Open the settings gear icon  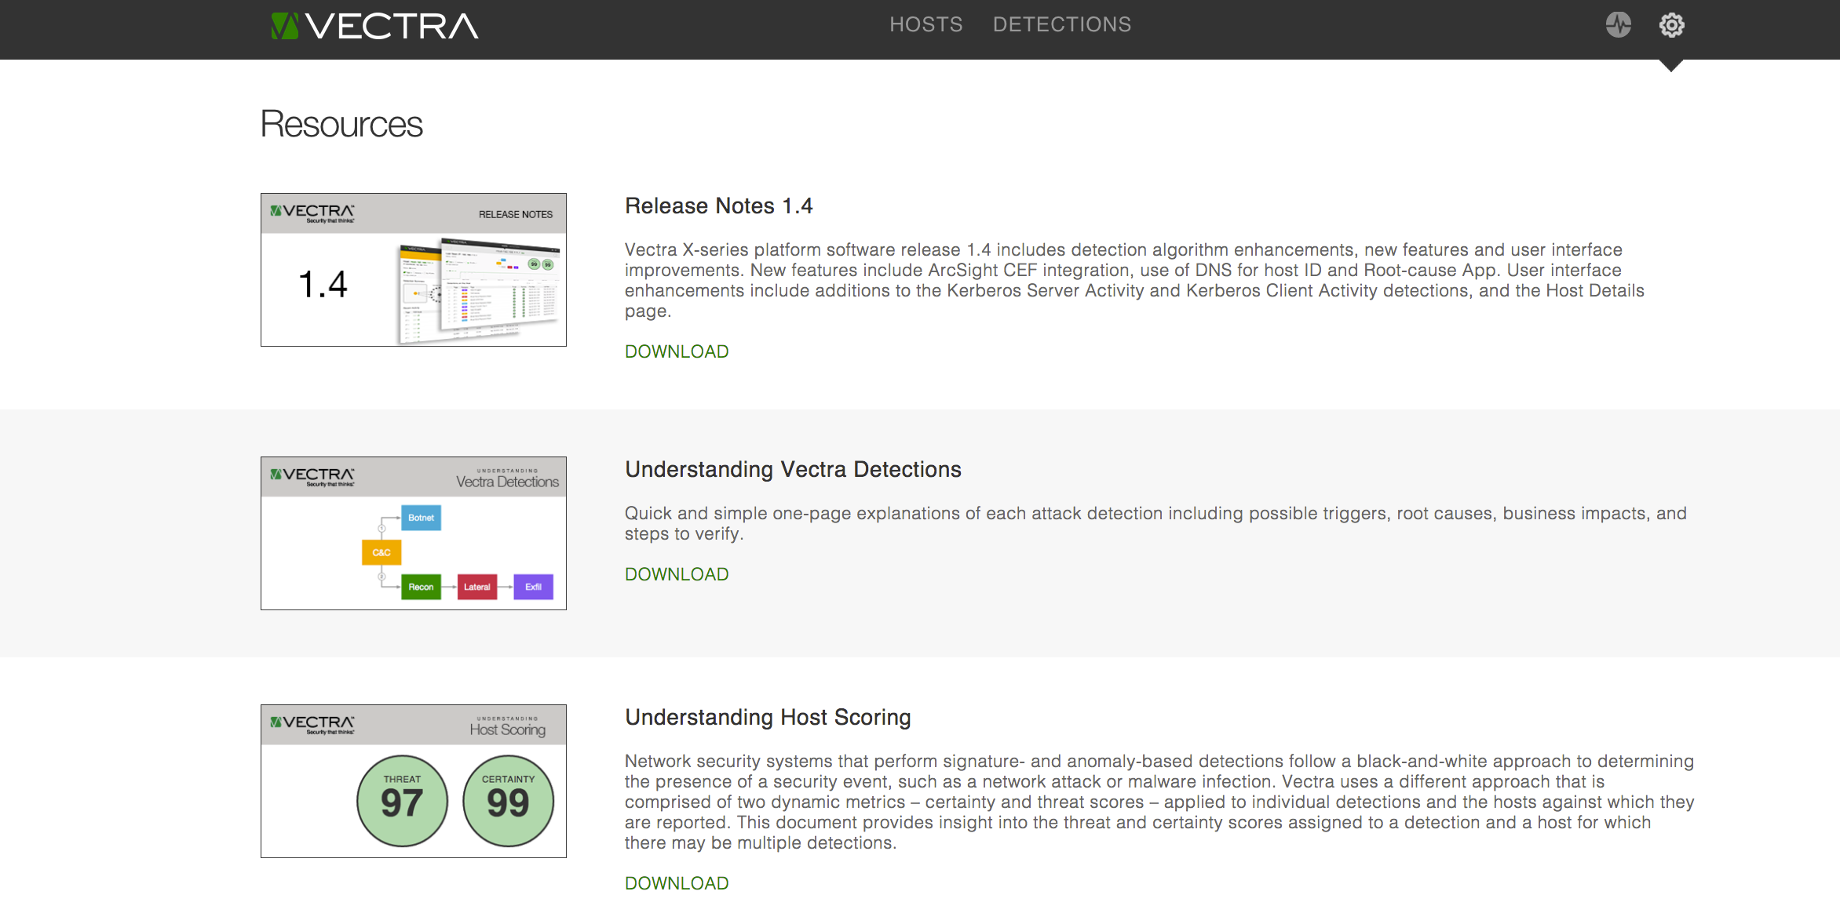click(1671, 25)
